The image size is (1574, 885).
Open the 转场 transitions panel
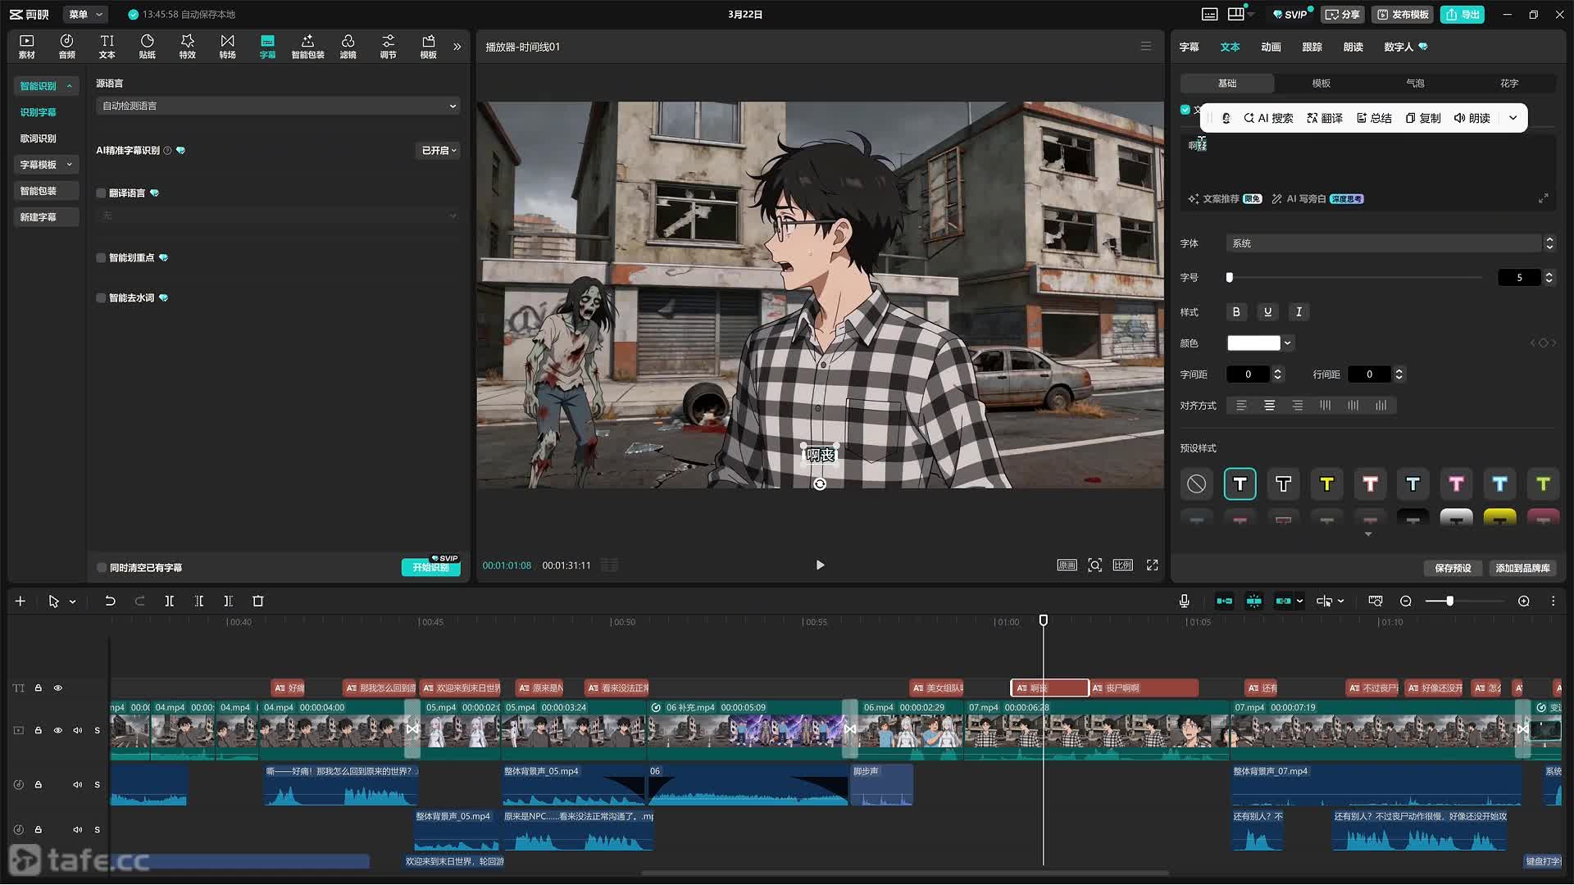227,46
